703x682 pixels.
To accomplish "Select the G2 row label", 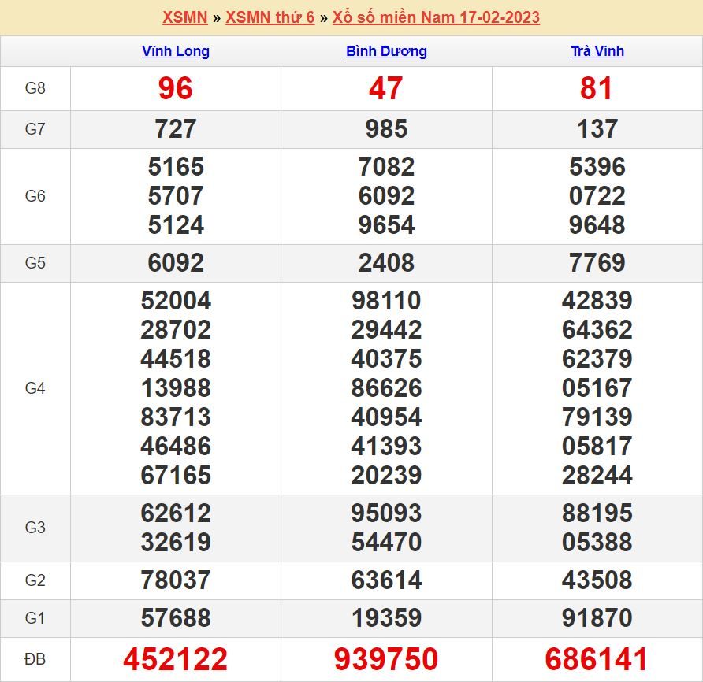I will [x=35, y=580].
